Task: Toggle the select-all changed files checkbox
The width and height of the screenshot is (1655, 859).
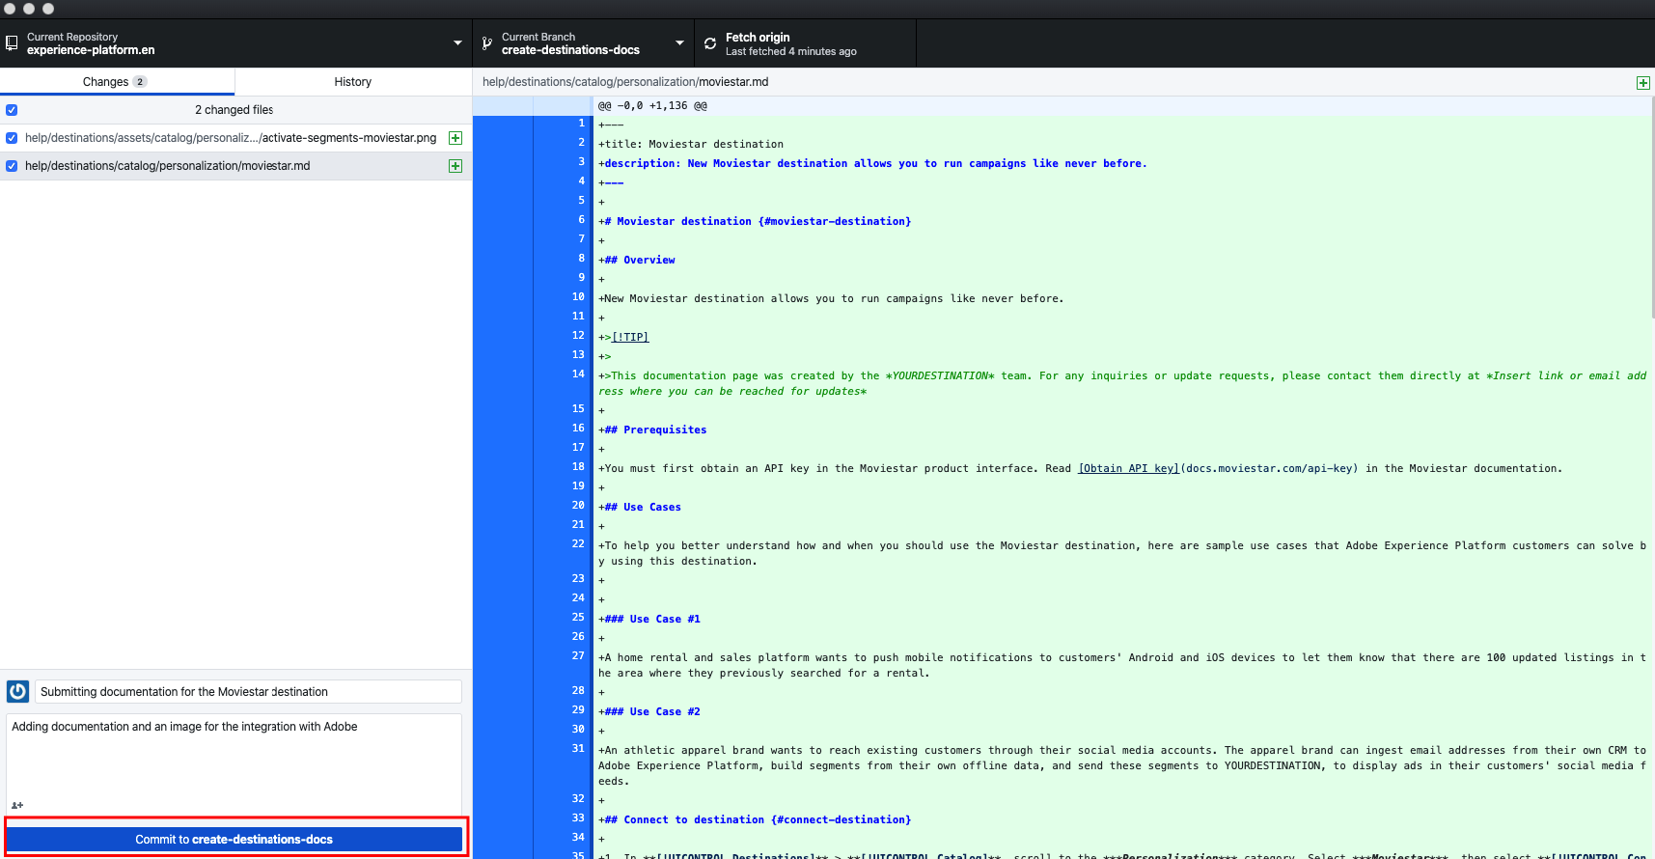Action: (x=12, y=110)
